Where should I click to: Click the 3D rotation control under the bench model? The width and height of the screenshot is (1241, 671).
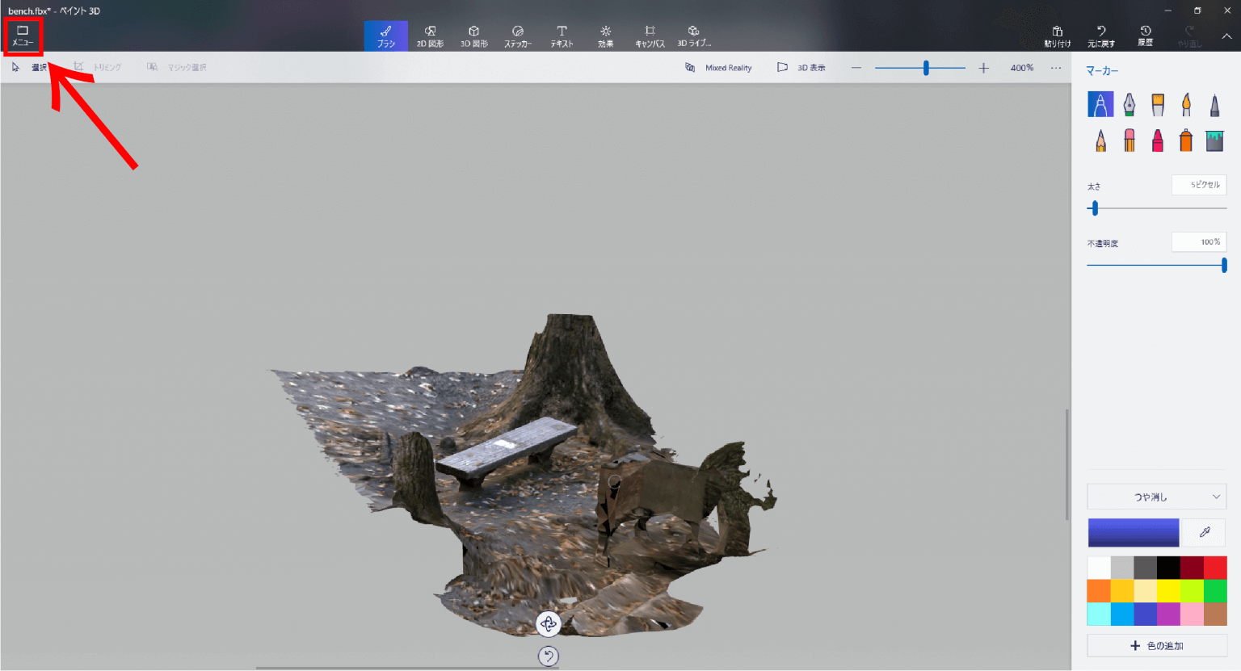(x=549, y=624)
